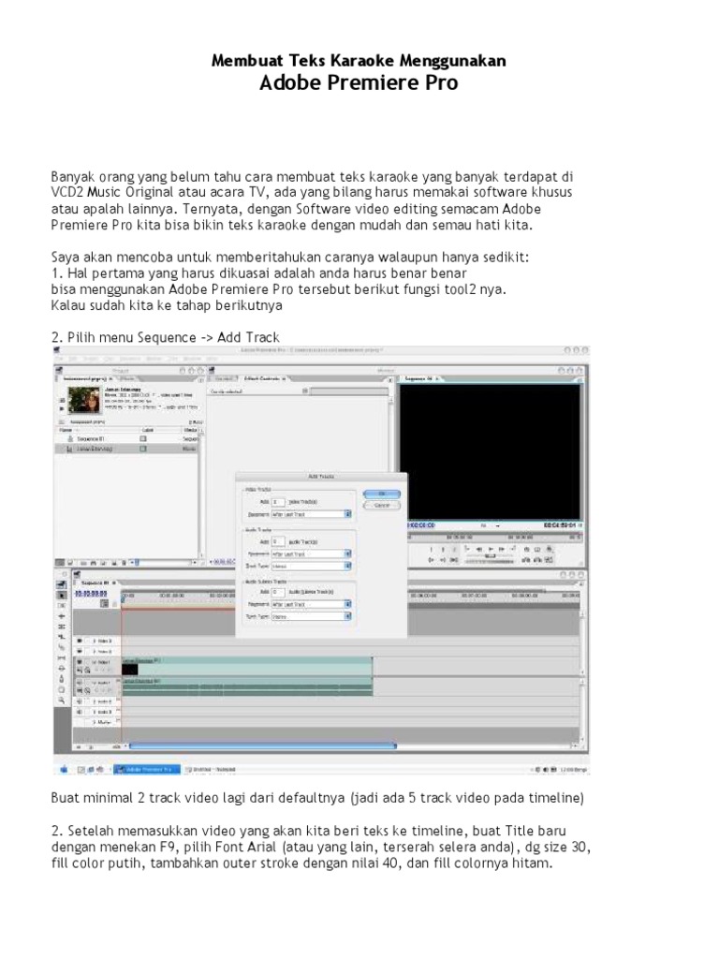This screenshot has width=719, height=959.
Task: Select the Pen tool
Action: coord(62,679)
